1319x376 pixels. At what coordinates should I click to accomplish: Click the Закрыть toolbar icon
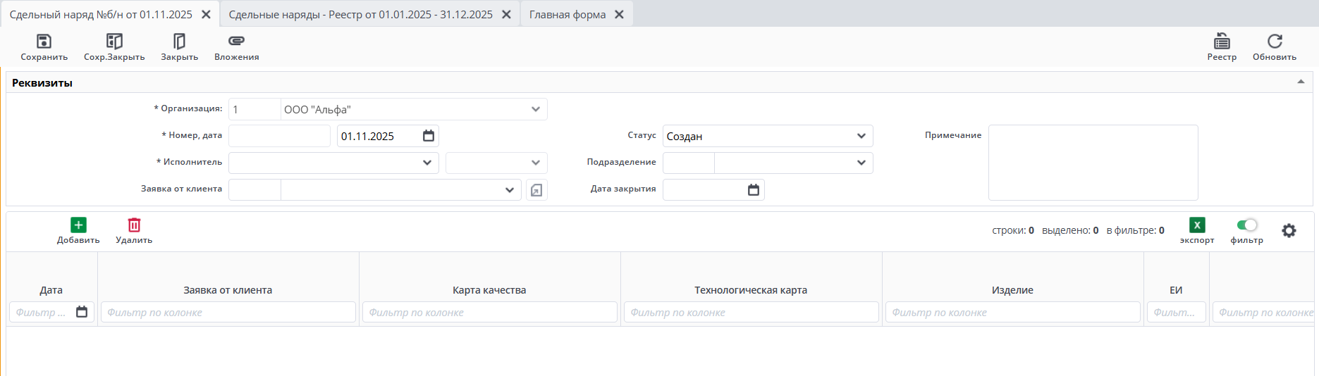179,42
